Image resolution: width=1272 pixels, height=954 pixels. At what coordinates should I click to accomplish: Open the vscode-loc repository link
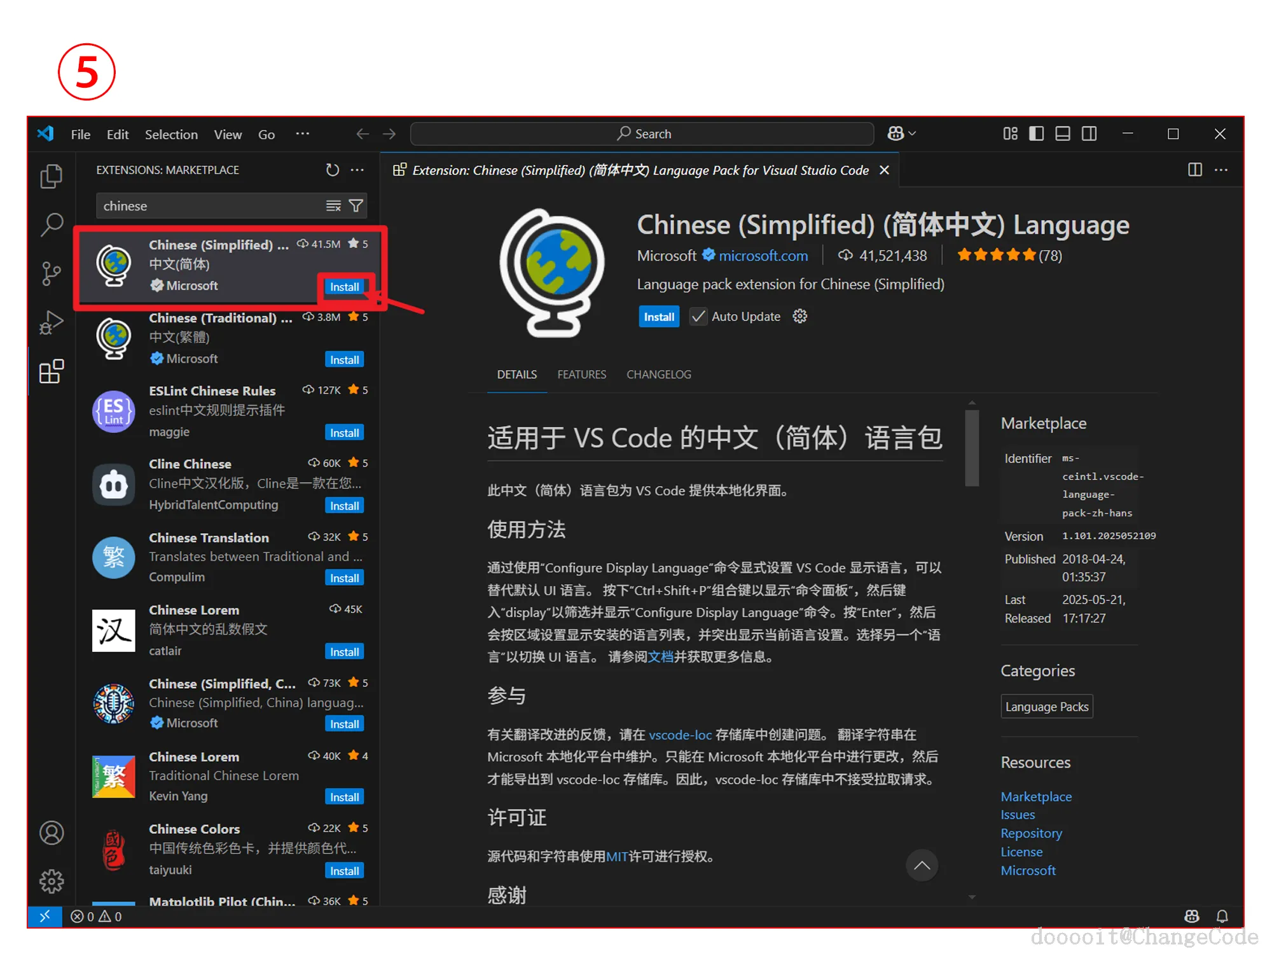click(680, 735)
